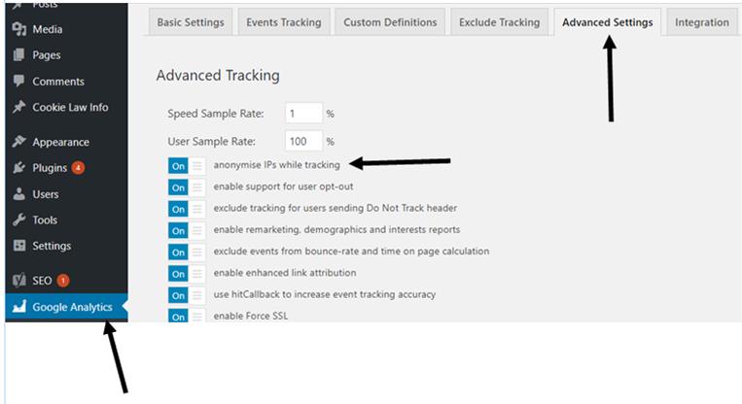This screenshot has width=742, height=404.
Task: Open the Basic Settings tab
Action: coord(191,22)
